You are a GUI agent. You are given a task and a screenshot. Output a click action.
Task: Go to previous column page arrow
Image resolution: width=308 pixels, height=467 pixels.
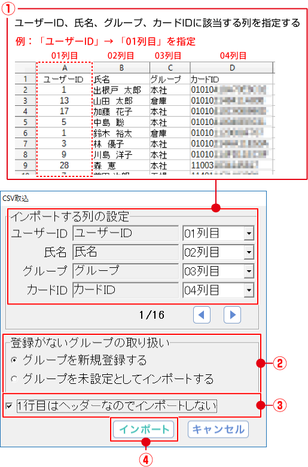pos(202,315)
